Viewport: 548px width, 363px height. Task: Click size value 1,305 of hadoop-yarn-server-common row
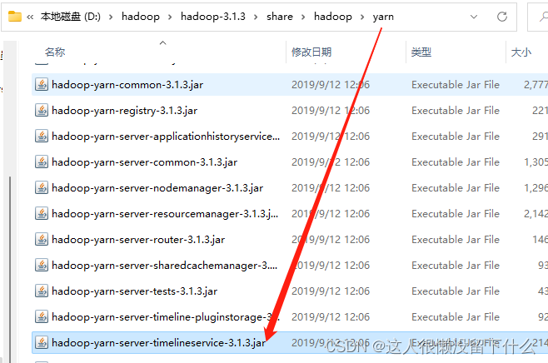click(x=536, y=162)
